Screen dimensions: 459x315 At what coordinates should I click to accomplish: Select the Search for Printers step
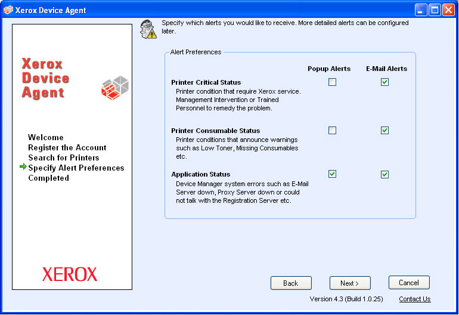click(x=64, y=157)
